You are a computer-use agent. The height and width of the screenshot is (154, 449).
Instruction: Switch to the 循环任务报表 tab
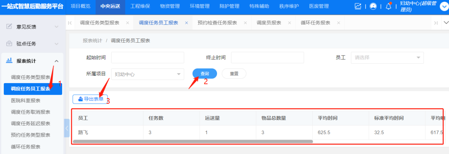[315, 23]
